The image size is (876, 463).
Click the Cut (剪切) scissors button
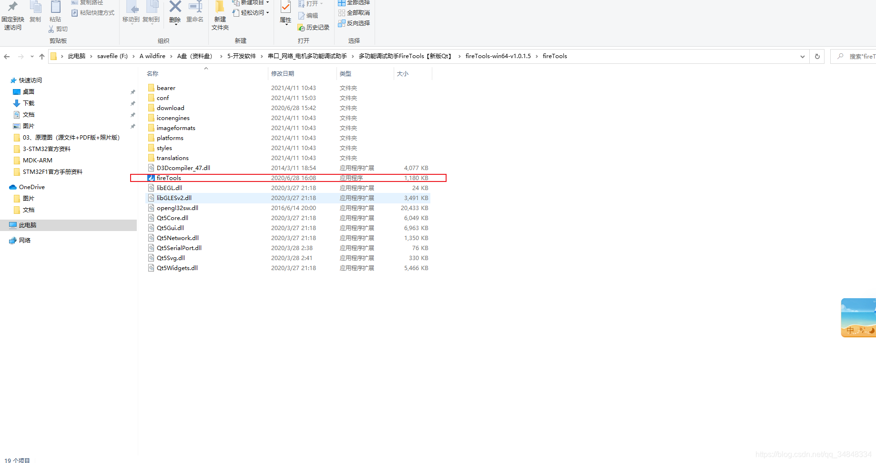[58, 29]
